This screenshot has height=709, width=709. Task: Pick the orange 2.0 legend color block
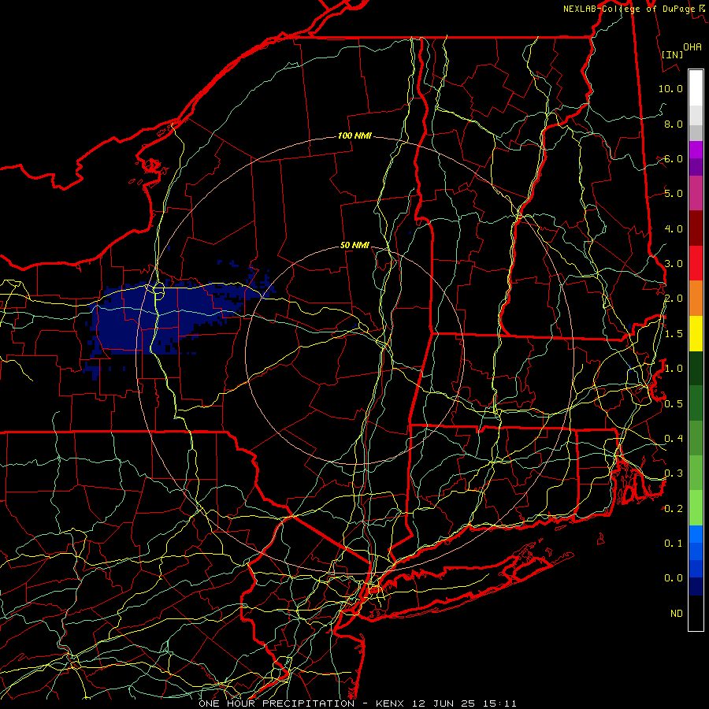pos(696,298)
